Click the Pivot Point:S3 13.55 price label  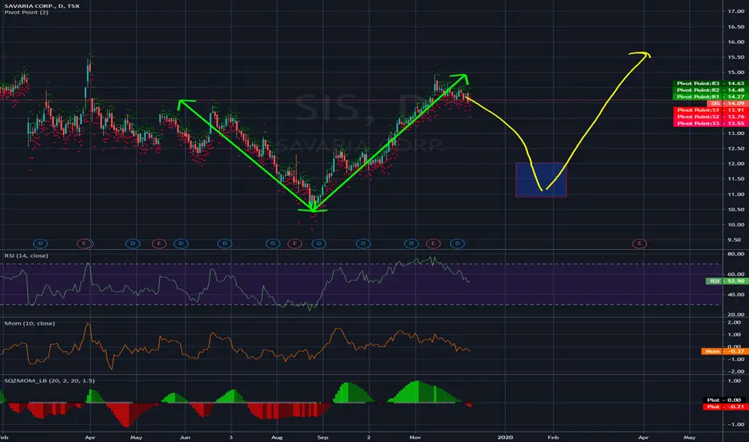click(x=710, y=123)
